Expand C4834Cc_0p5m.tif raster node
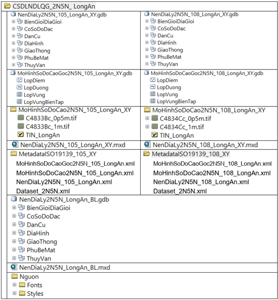This screenshot has height=300, width=278. pos(148,119)
